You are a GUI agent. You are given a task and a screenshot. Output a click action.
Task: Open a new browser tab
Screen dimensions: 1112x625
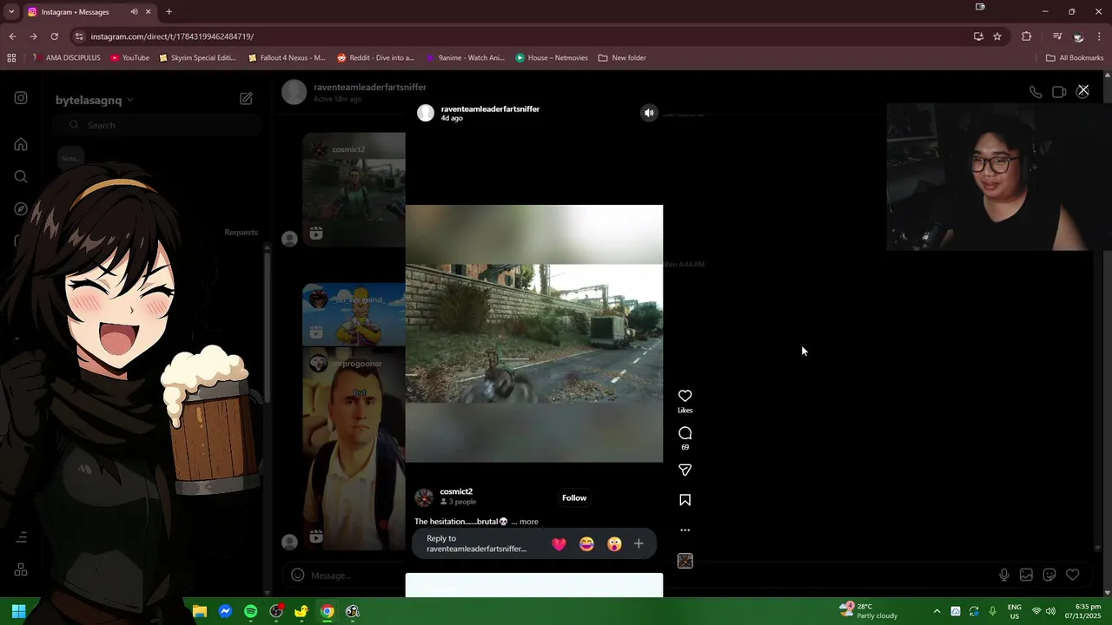[x=169, y=12]
